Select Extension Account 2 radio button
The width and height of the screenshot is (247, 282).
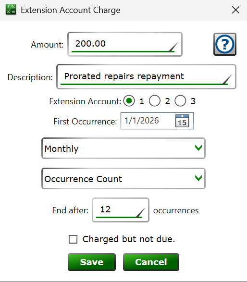(x=155, y=101)
